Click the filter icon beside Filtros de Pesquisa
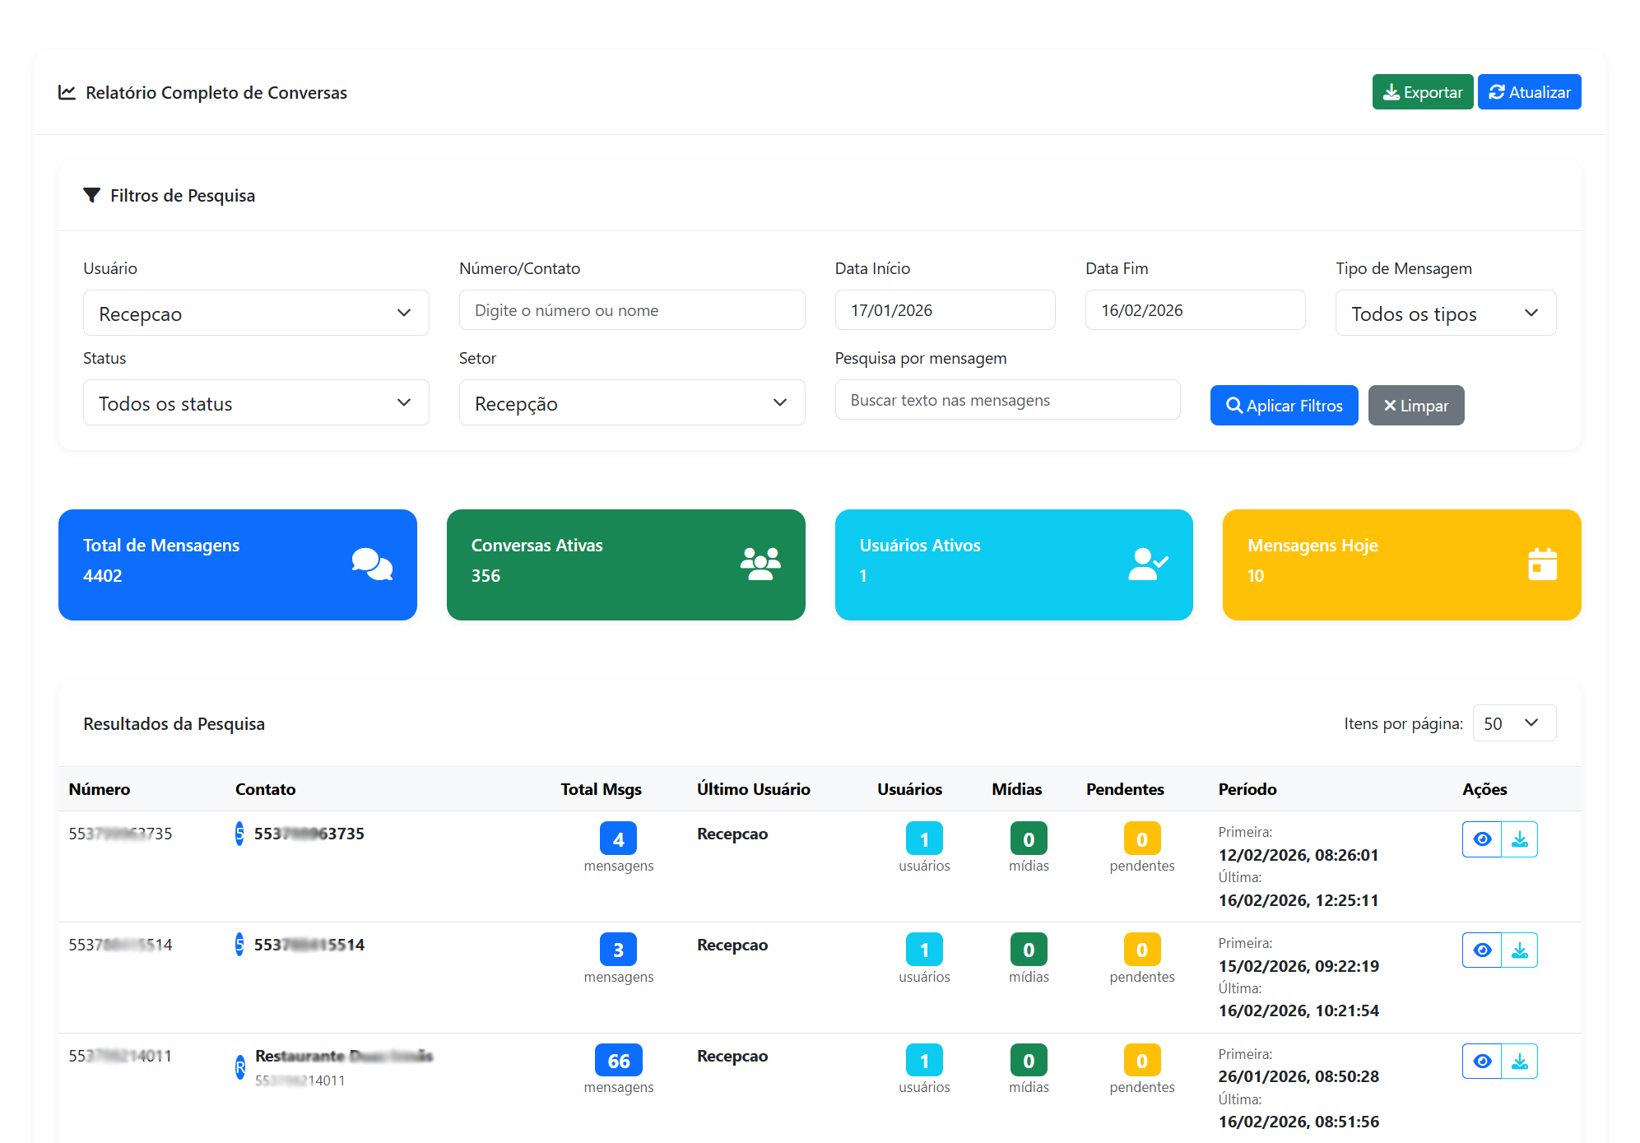Viewport: 1640px width, 1143px height. pyautogui.click(x=92, y=195)
